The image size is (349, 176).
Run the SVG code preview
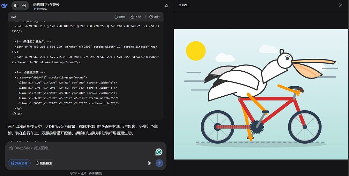point(155,17)
